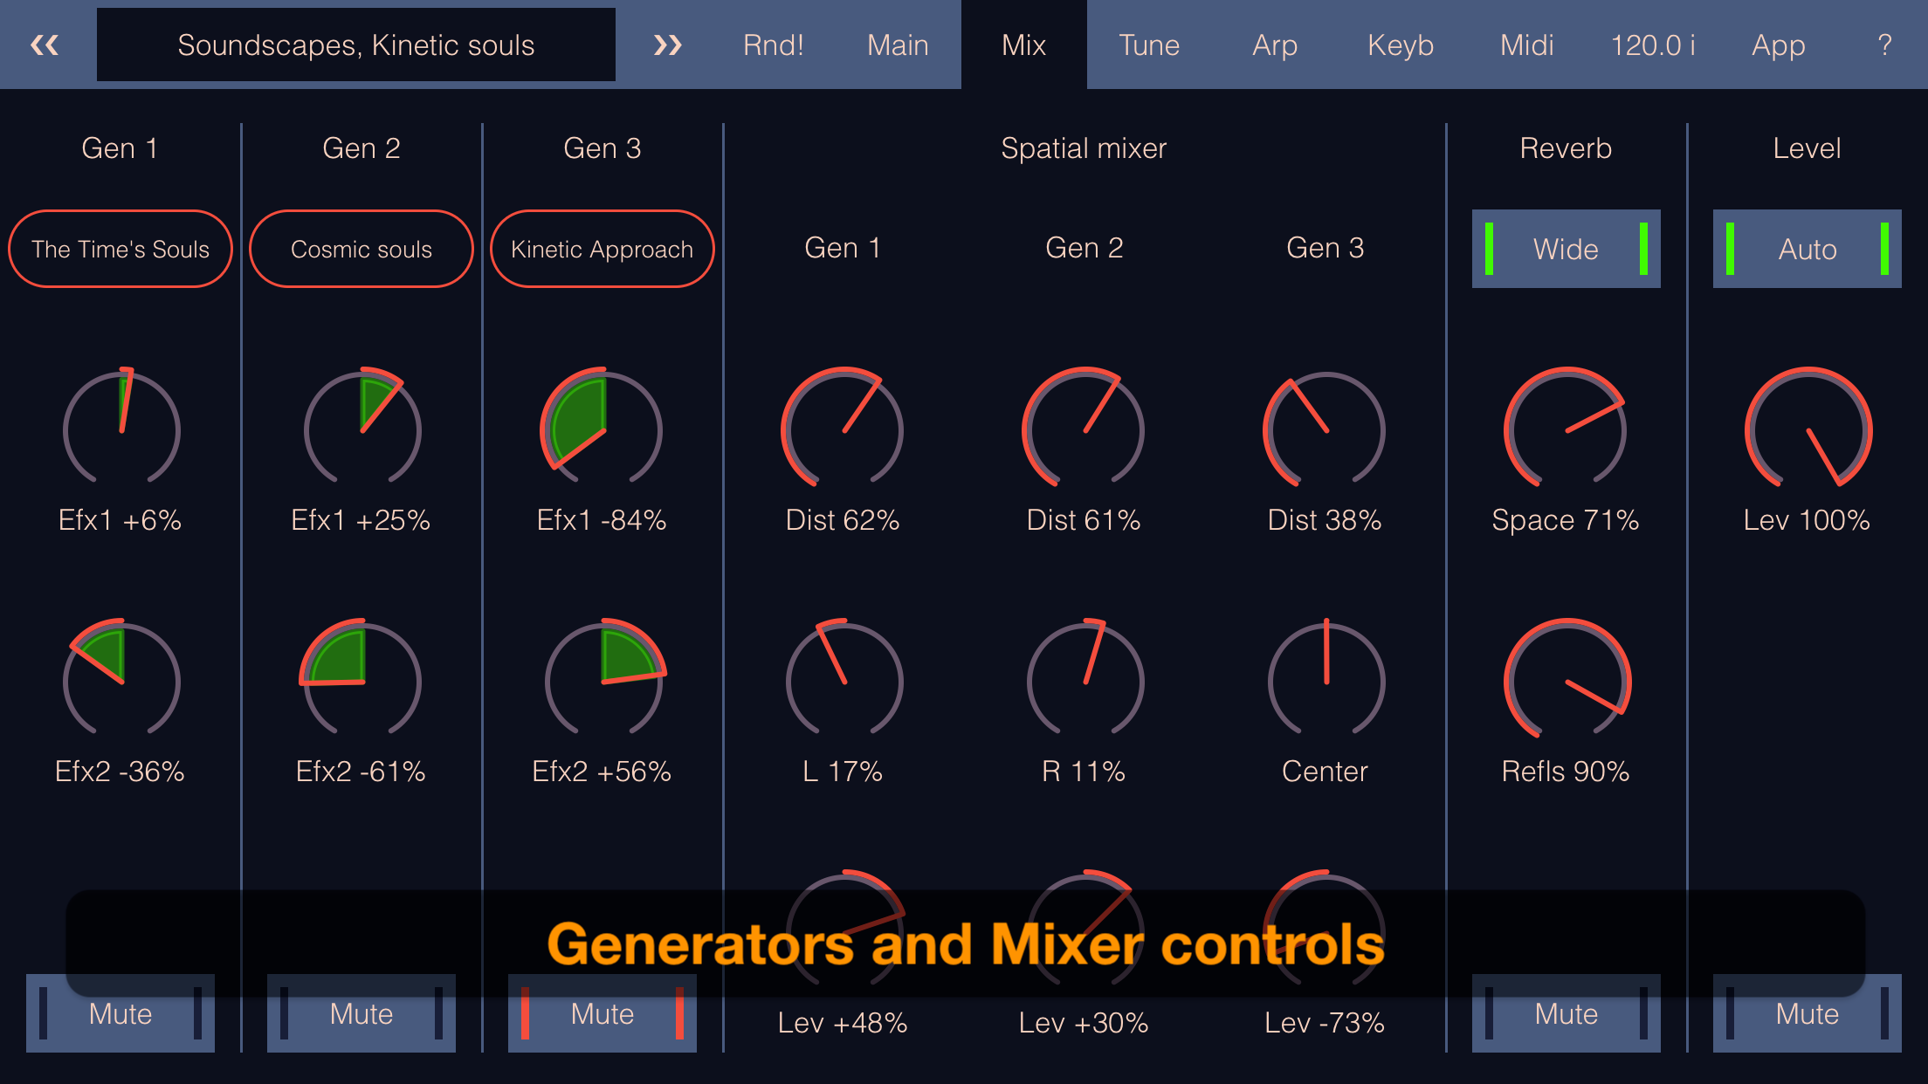Click the Refls 90% reverb knob
This screenshot has width=1928, height=1084.
click(1565, 681)
